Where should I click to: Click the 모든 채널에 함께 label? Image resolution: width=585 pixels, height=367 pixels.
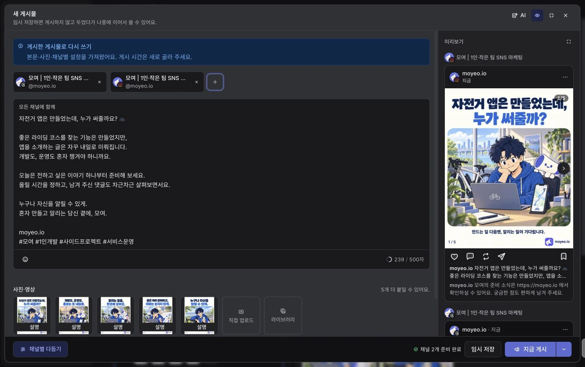point(37,107)
